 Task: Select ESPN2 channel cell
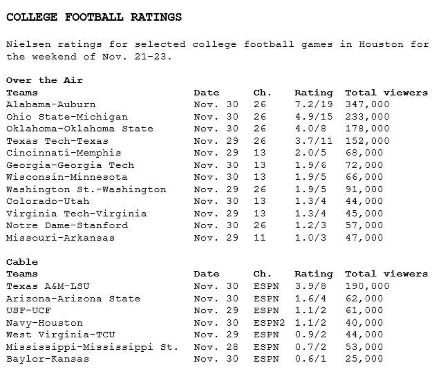tap(269, 323)
